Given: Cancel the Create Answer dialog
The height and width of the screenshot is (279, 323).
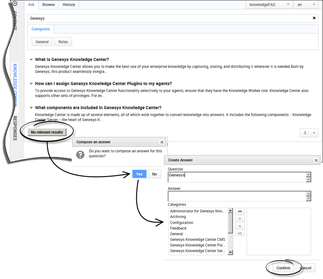Looking at the screenshot, I should [306, 268].
